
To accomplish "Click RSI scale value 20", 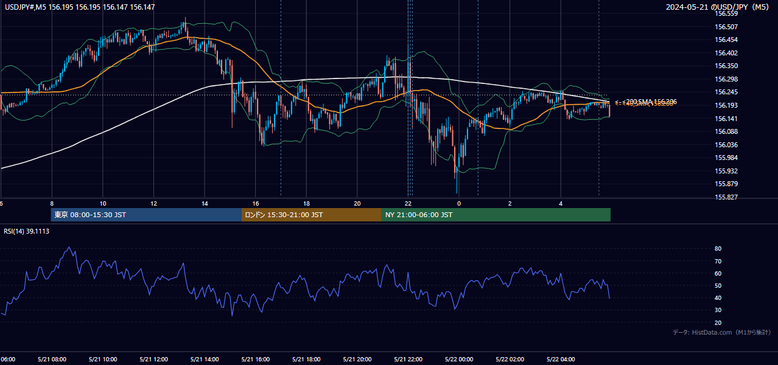I will [718, 322].
